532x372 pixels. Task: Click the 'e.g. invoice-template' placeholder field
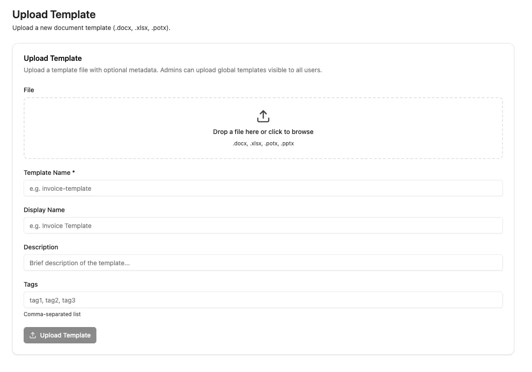[263, 188]
